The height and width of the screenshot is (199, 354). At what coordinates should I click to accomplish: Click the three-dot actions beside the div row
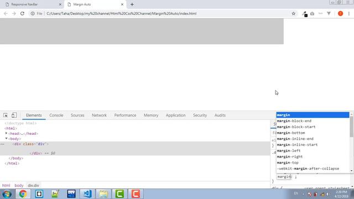click(x=2, y=144)
